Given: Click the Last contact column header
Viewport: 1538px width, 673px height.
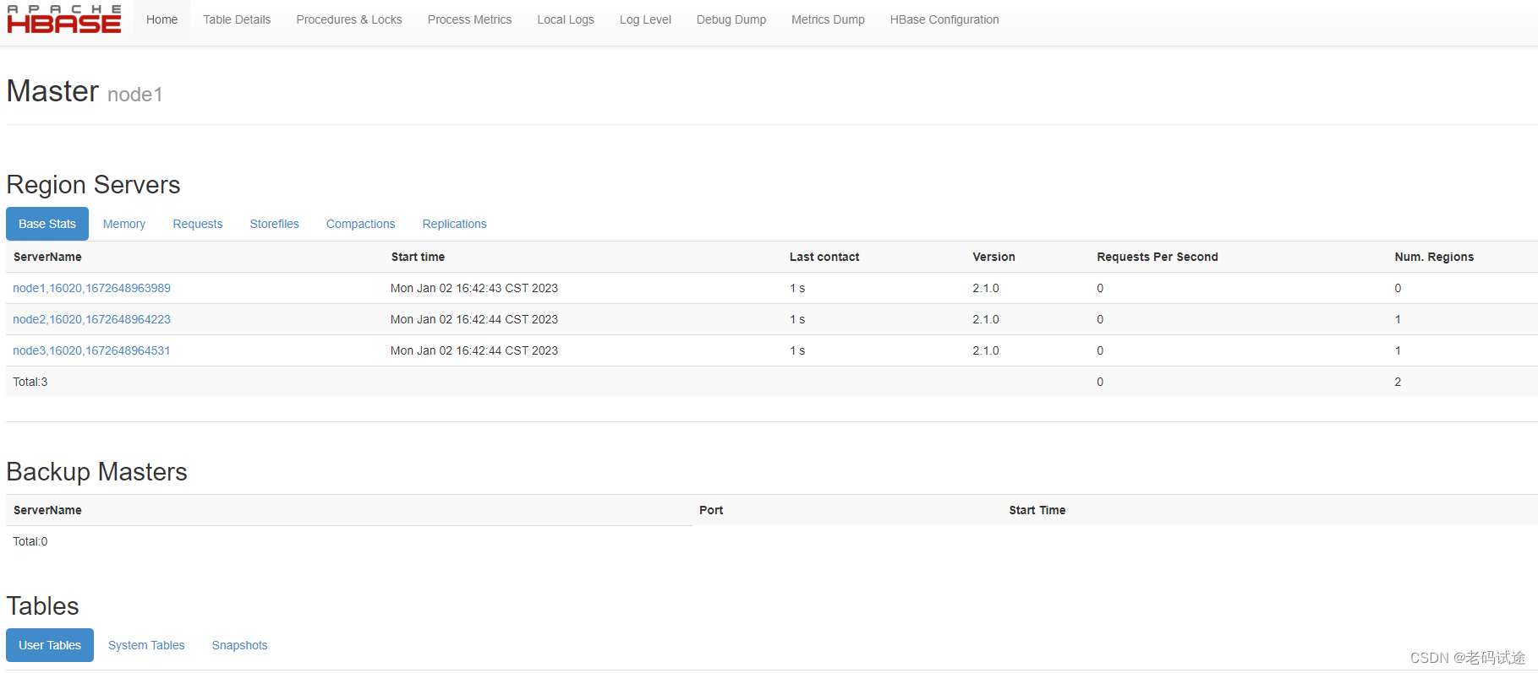Looking at the screenshot, I should pos(824,257).
